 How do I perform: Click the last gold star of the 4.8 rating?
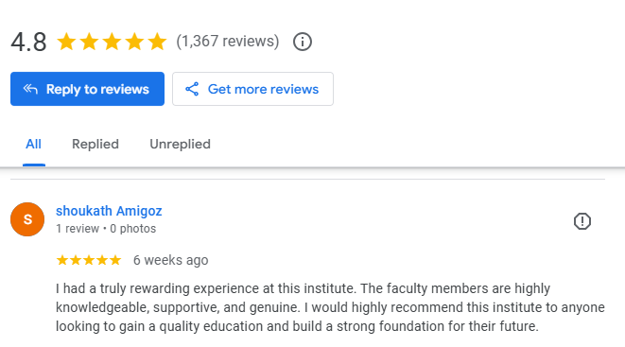click(x=157, y=42)
